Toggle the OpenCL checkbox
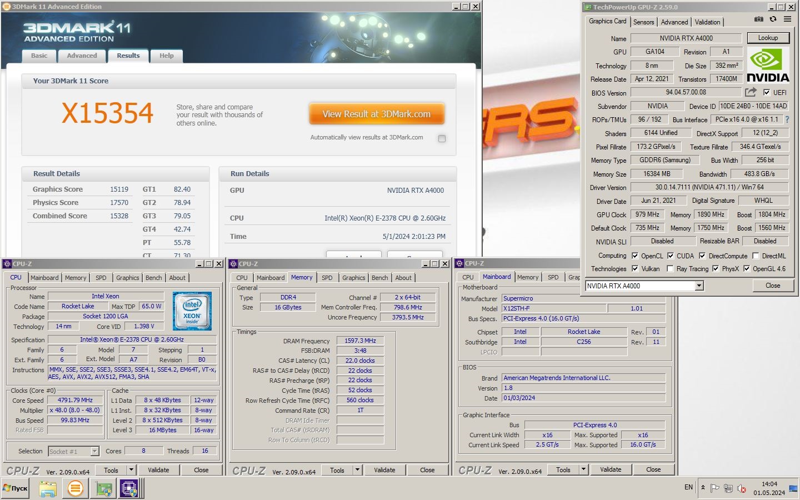This screenshot has width=800, height=500. (635, 256)
